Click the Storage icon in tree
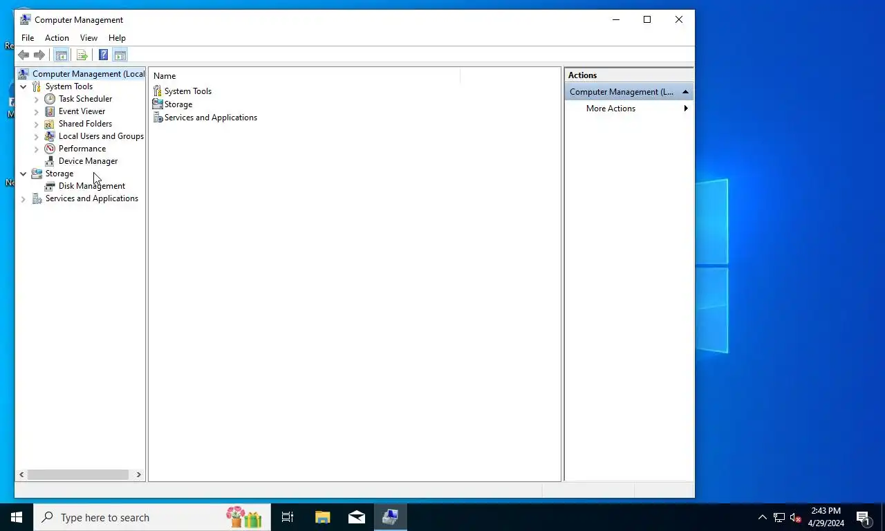The width and height of the screenshot is (885, 531). pyautogui.click(x=37, y=174)
